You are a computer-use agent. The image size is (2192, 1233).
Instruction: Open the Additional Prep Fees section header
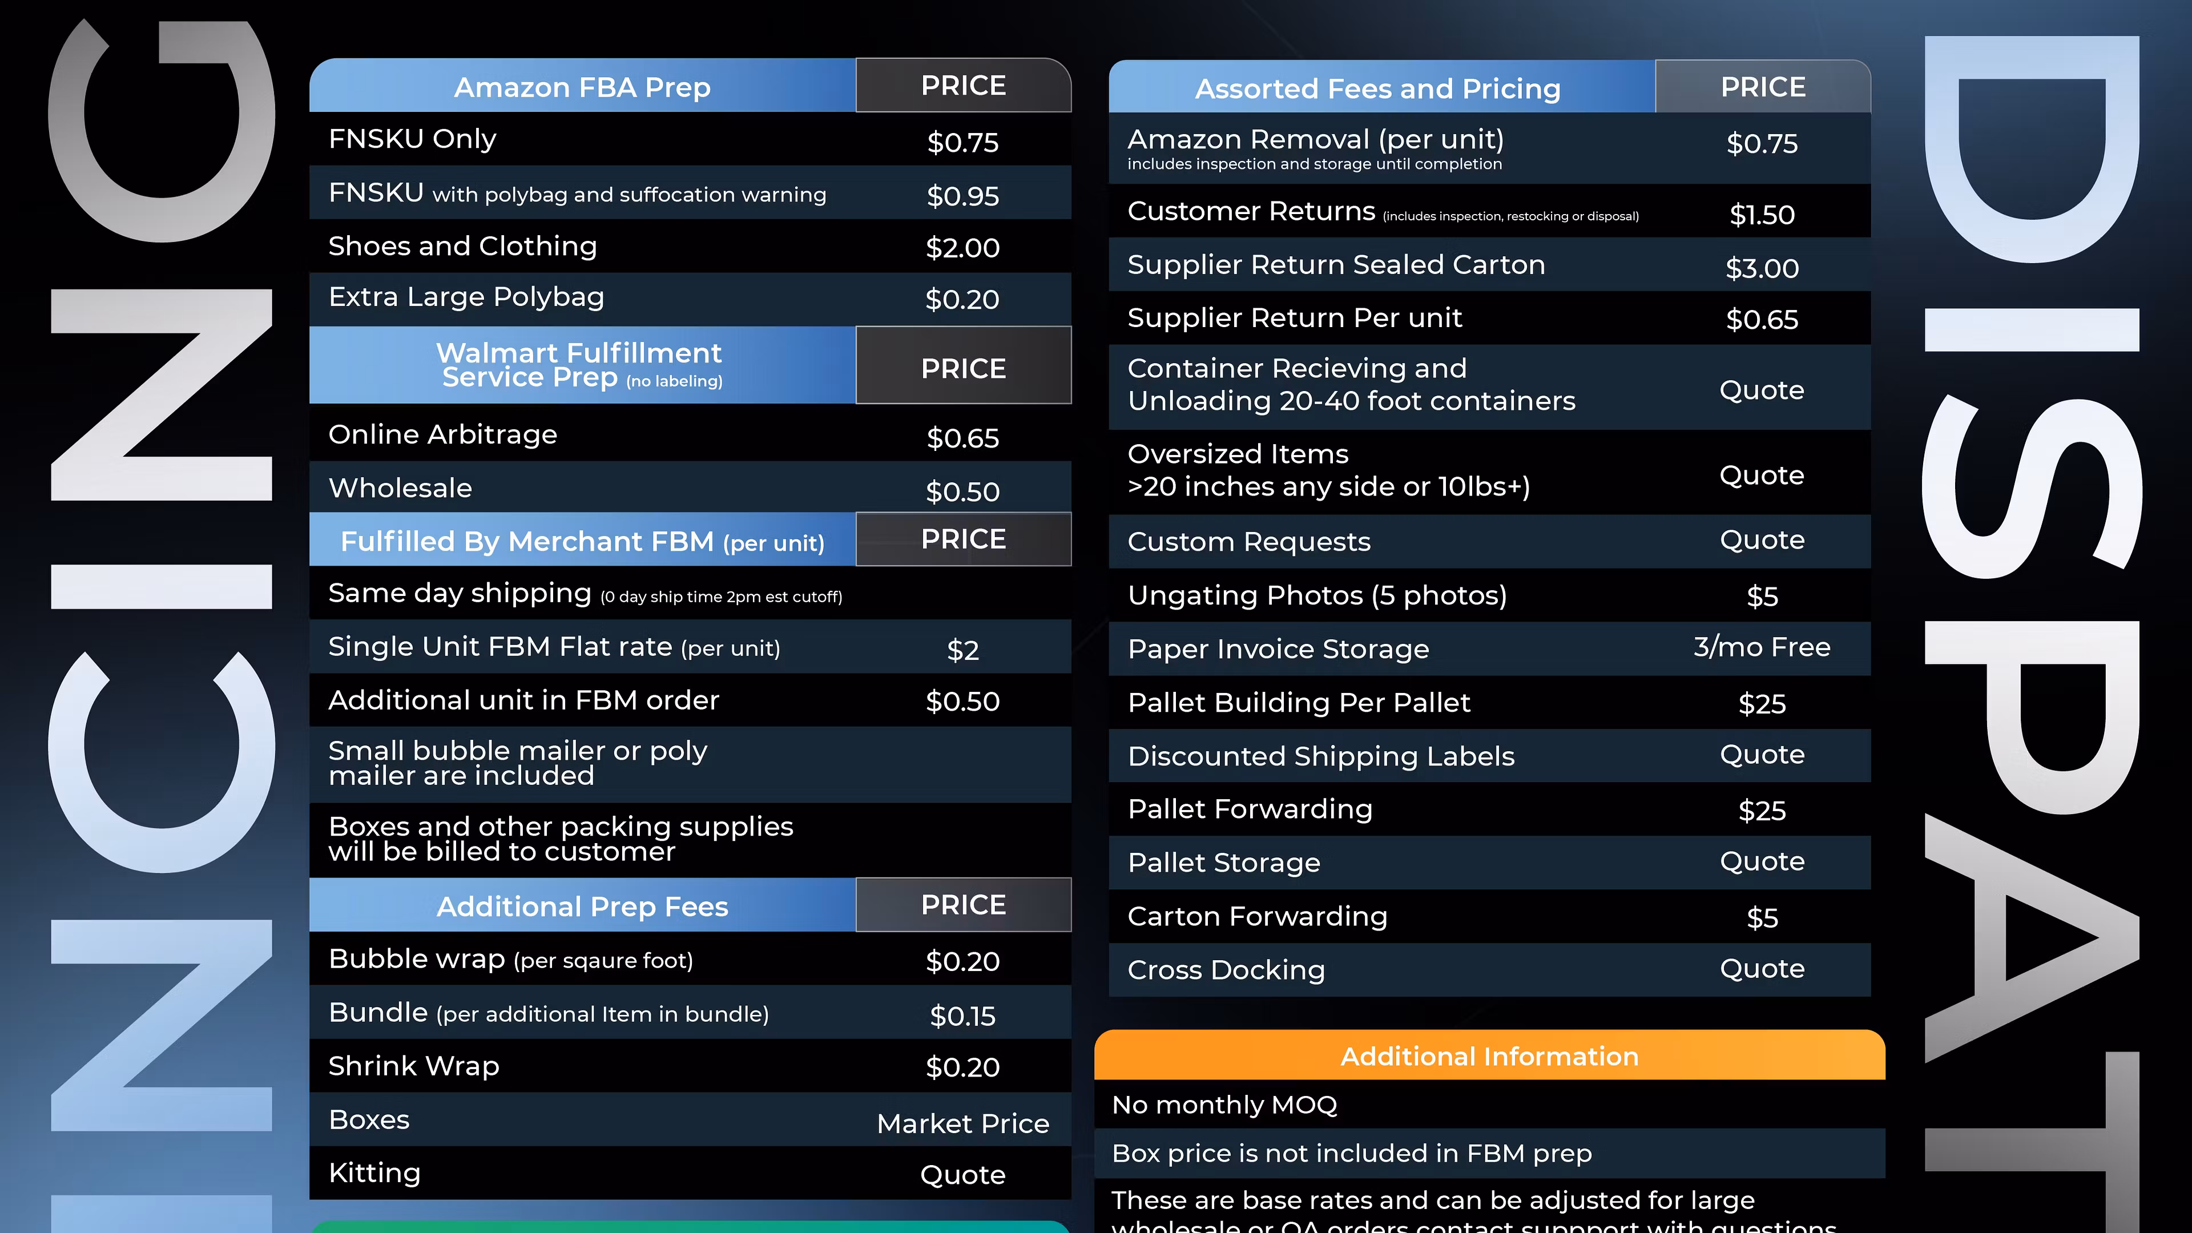pyautogui.click(x=582, y=906)
